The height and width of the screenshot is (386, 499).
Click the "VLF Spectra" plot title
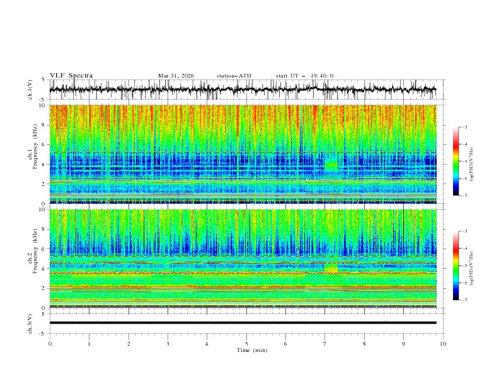click(71, 76)
